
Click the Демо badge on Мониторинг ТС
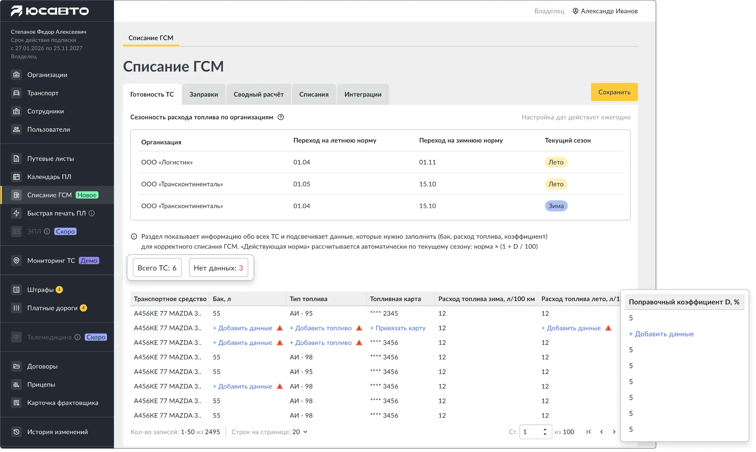(x=89, y=260)
